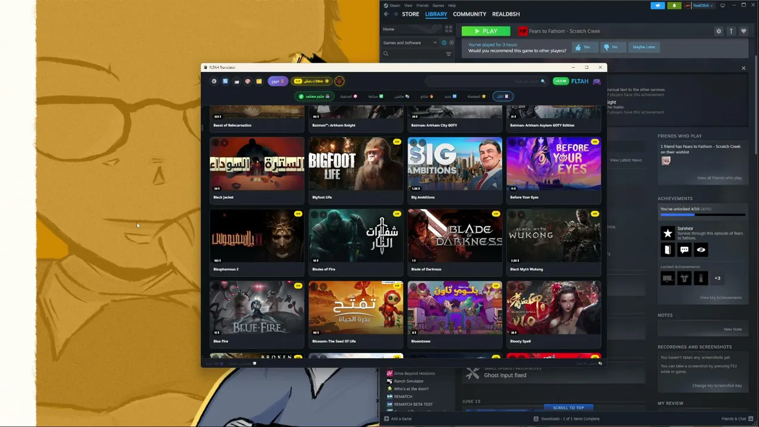Click the Steam library search field

(x=412, y=54)
